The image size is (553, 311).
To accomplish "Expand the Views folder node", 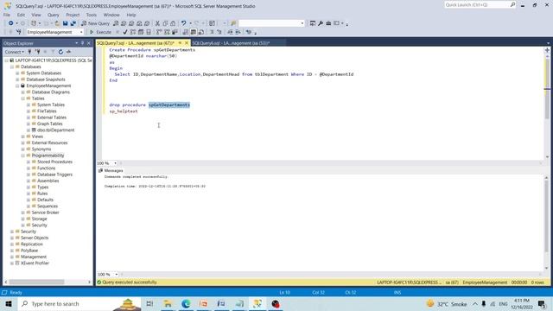I will tap(23, 136).
